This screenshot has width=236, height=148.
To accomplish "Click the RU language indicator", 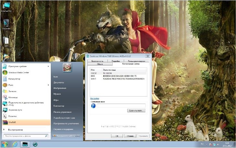I will click(202, 144).
